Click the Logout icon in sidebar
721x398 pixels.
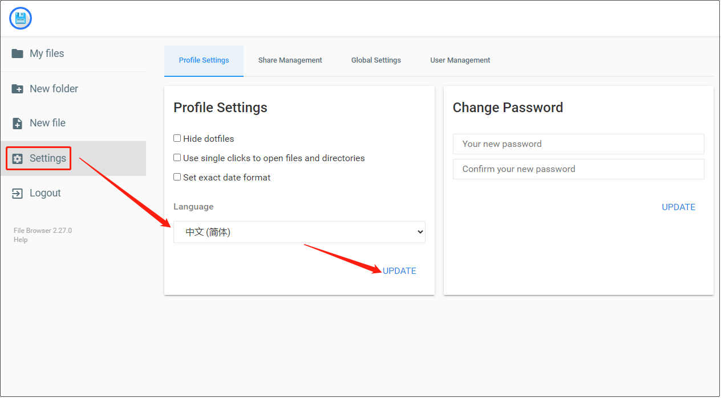[x=18, y=193]
